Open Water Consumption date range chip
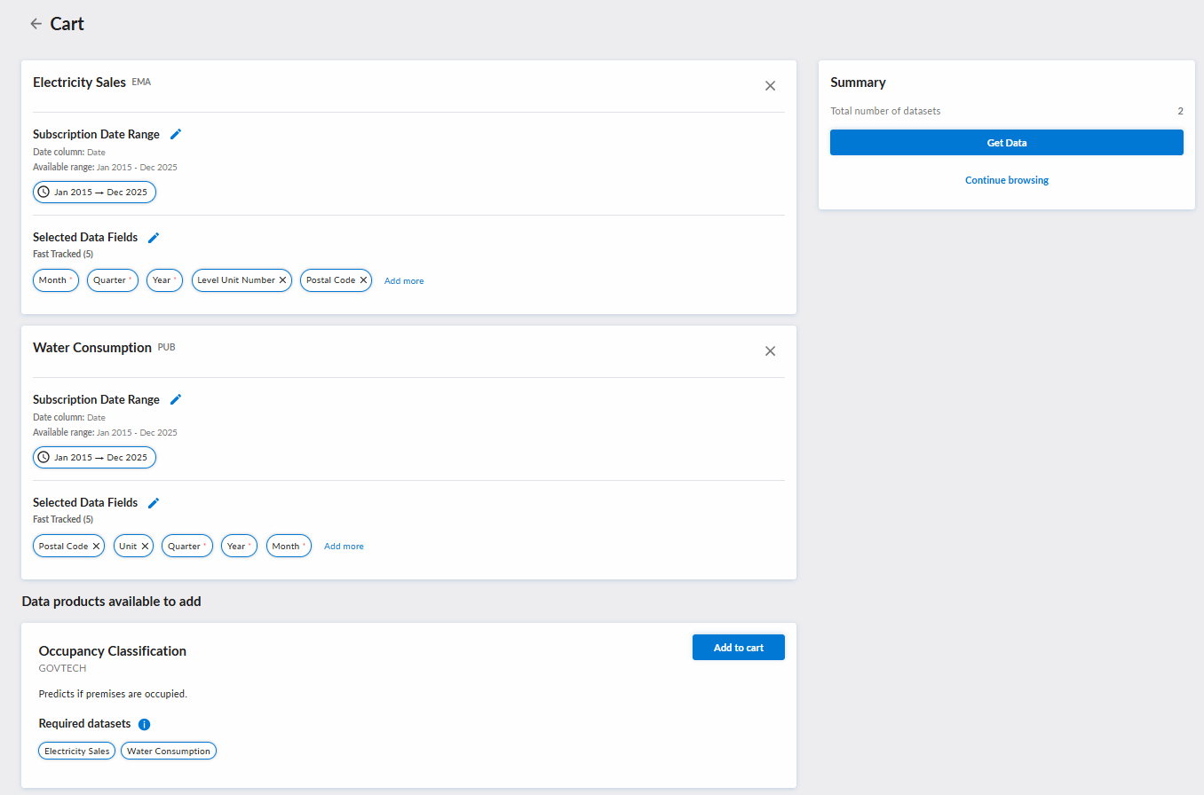1204x795 pixels. (95, 458)
